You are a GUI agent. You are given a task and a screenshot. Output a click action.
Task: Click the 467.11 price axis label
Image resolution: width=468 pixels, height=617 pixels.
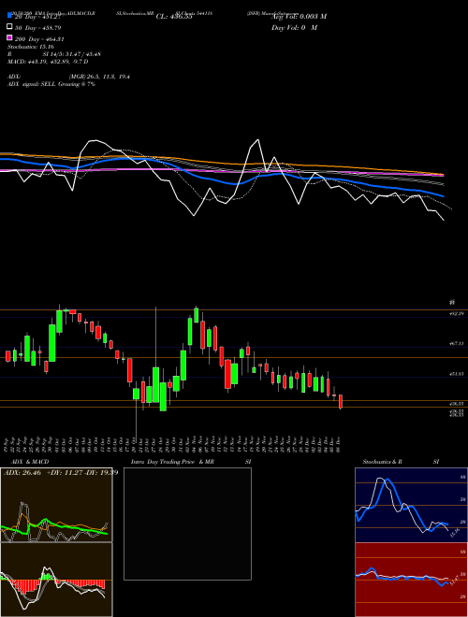(457, 343)
